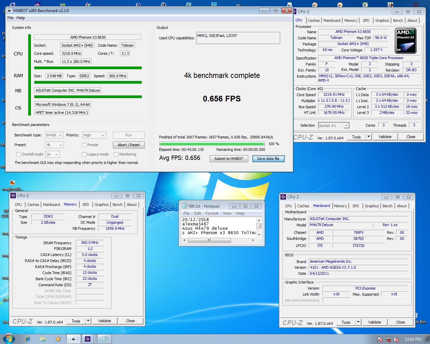The height and width of the screenshot is (344, 430).
Task: Expand Tools arrow in CPU-Z Mainboard window
Action: (358, 322)
